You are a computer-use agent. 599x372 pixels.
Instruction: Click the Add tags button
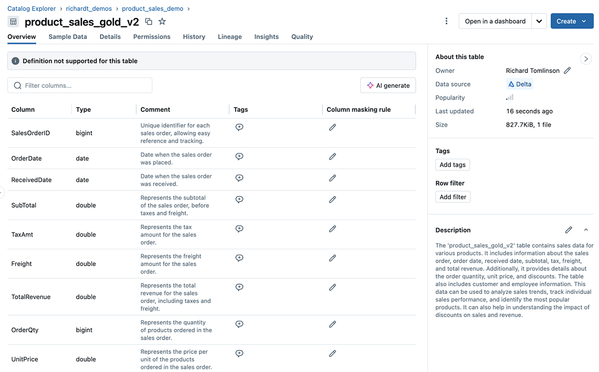pyautogui.click(x=452, y=165)
